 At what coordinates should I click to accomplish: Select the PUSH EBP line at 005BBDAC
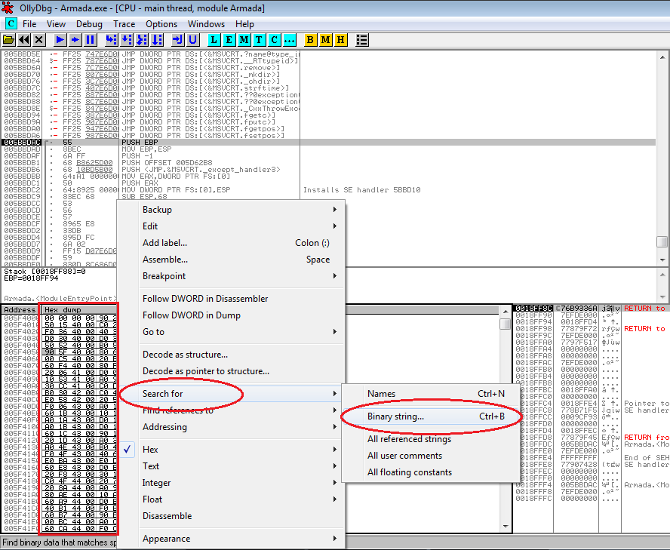tap(328, 143)
